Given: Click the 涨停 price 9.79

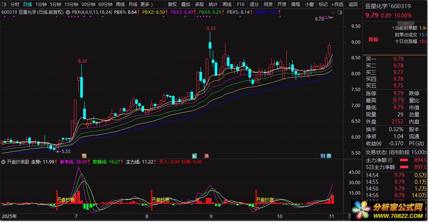Looking at the screenshot, I should [398, 93].
